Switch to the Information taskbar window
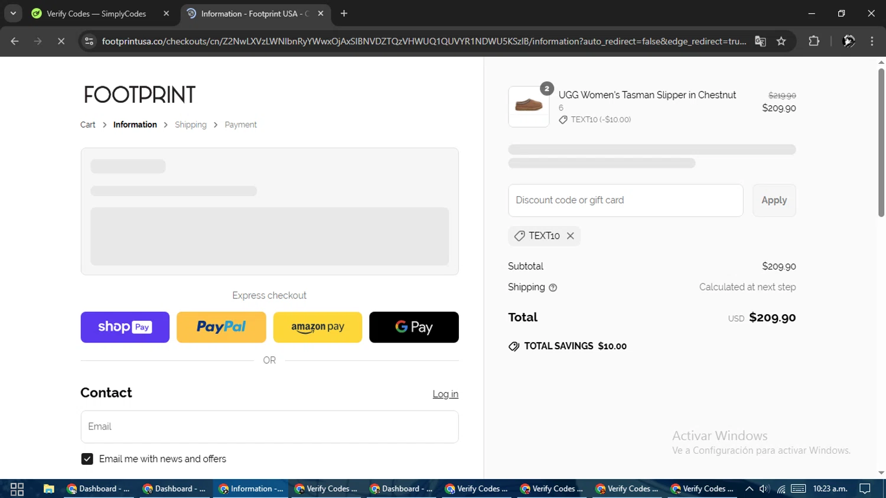The image size is (886, 498). [x=251, y=489]
